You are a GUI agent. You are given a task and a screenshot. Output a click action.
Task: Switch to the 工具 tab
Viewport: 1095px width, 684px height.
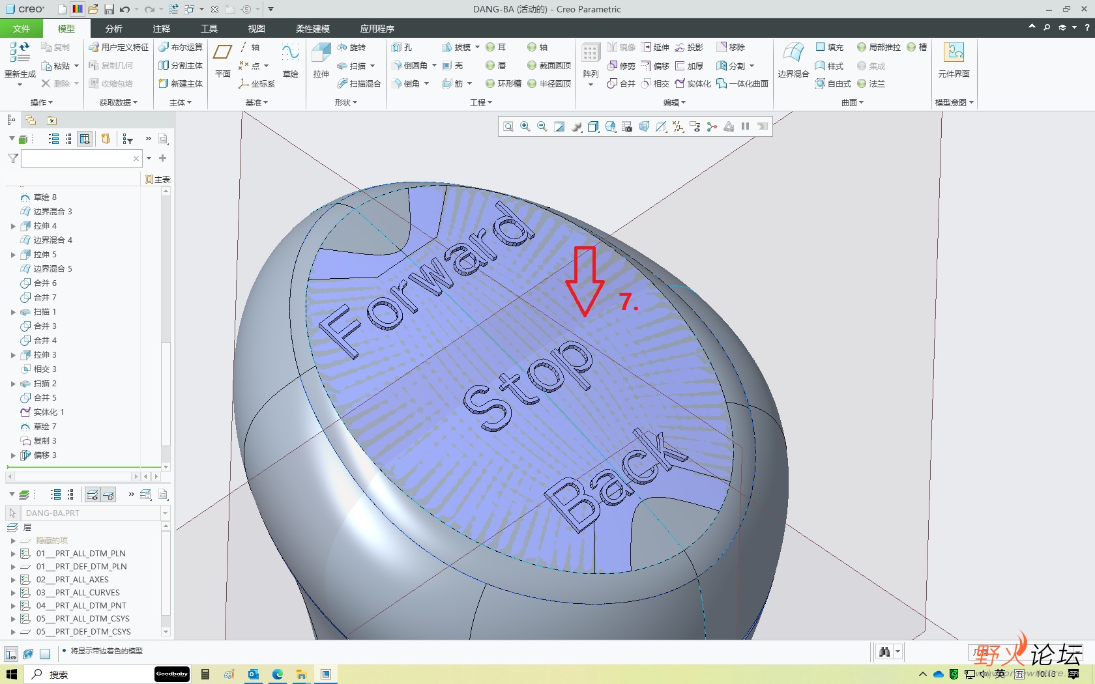209,29
